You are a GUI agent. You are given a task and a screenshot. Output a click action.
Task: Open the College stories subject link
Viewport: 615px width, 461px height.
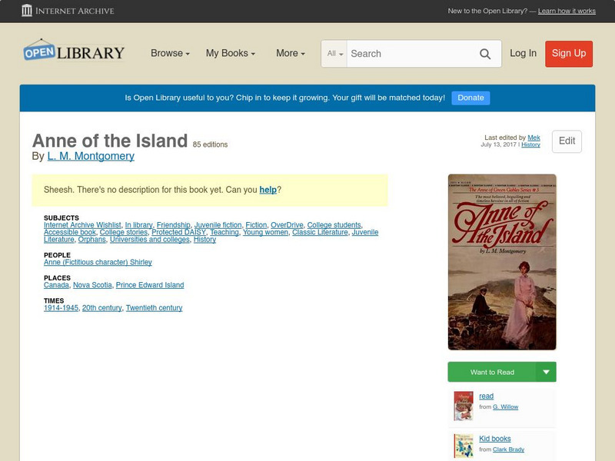coord(124,232)
